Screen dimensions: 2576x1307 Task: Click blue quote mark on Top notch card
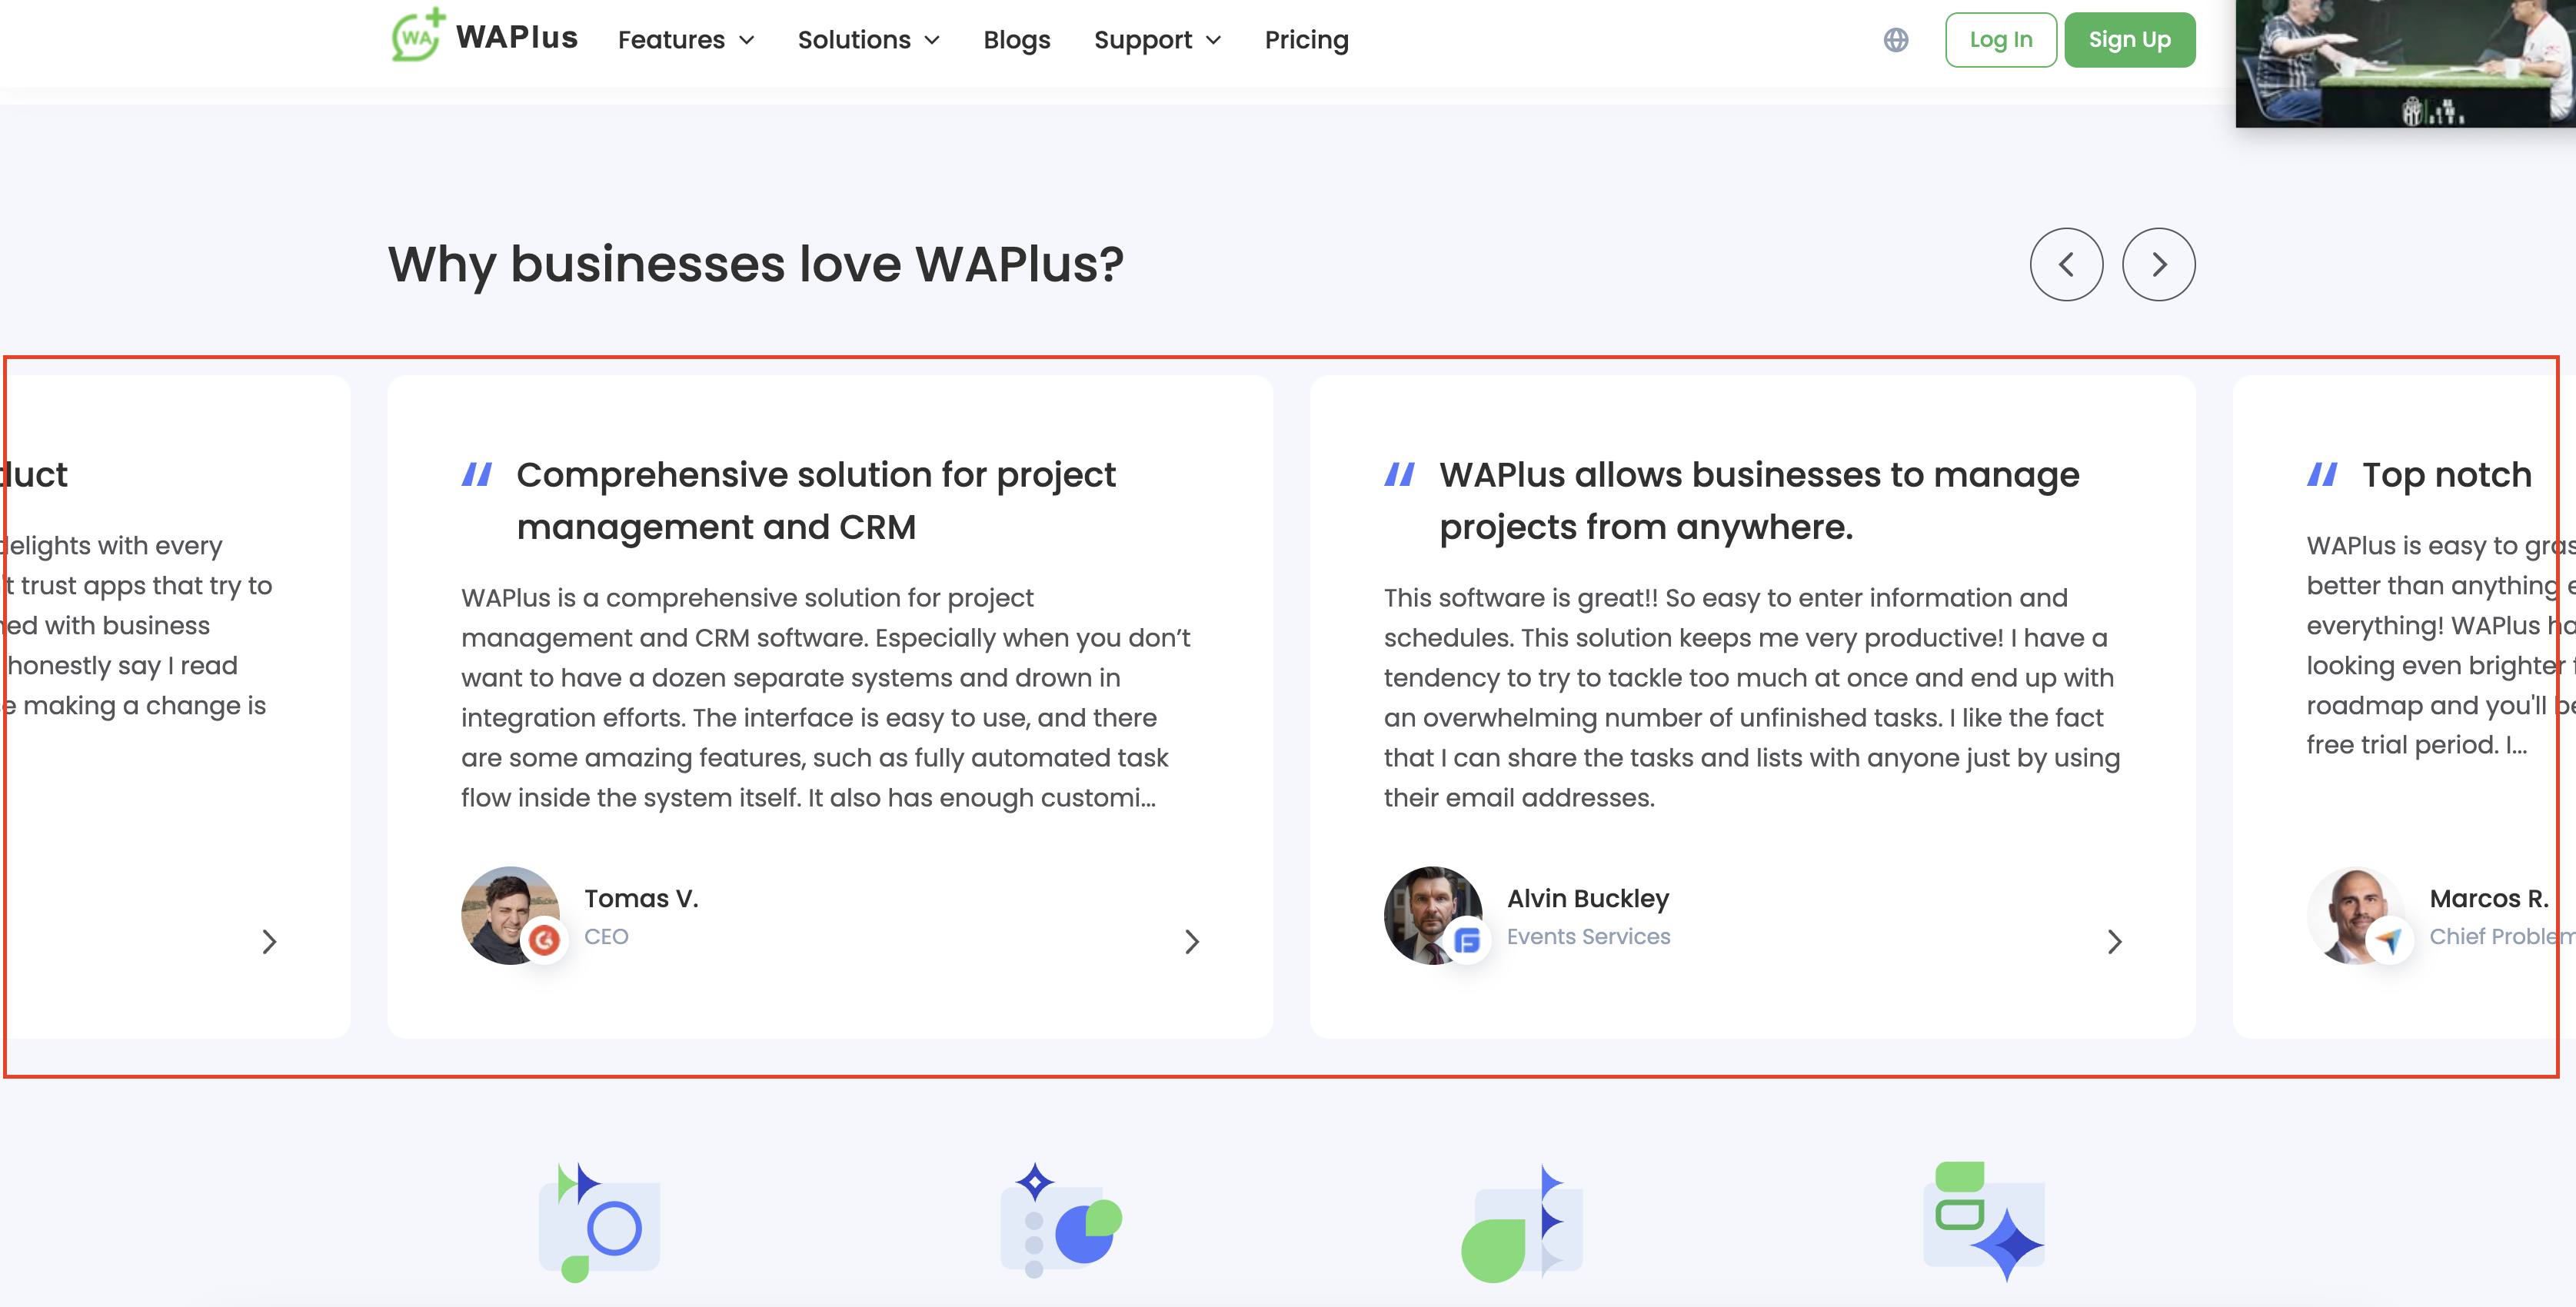point(2322,474)
